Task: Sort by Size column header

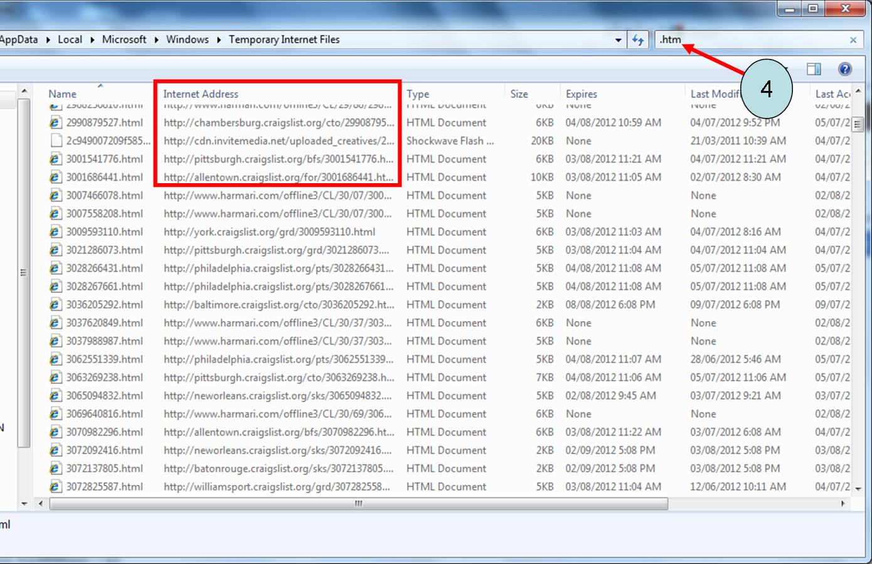Action: pos(519,94)
